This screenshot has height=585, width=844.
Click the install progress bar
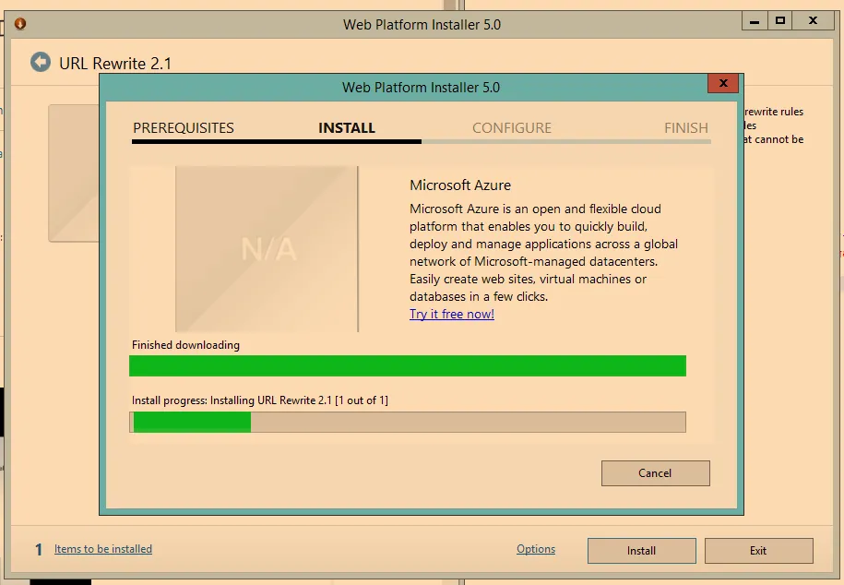pyautogui.click(x=408, y=422)
